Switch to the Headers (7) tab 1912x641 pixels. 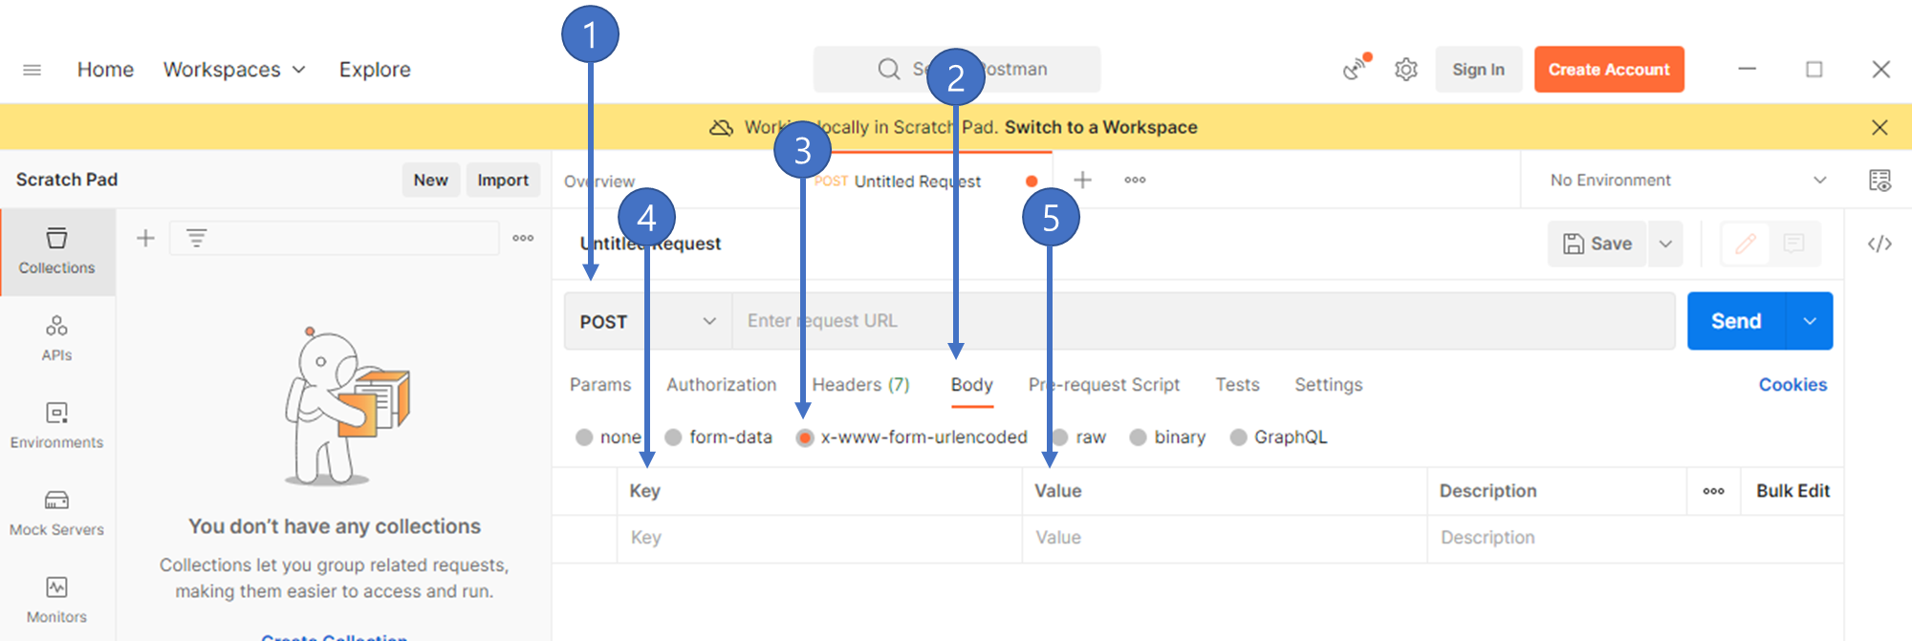860,384
